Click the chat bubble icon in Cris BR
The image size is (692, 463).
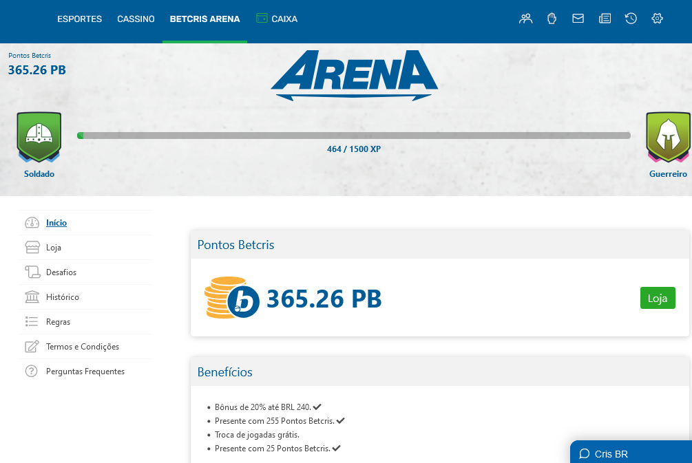pos(585,454)
